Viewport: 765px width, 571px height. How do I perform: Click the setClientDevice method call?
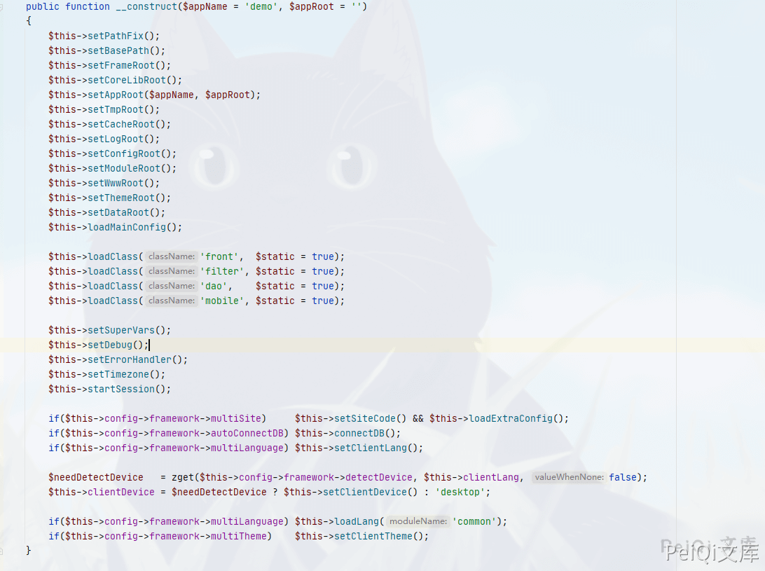point(365,492)
